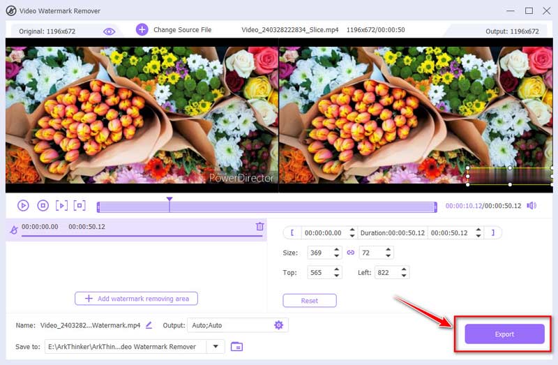Open output settings with gear icon
Screen dimensions: 558x365
pyautogui.click(x=278, y=325)
